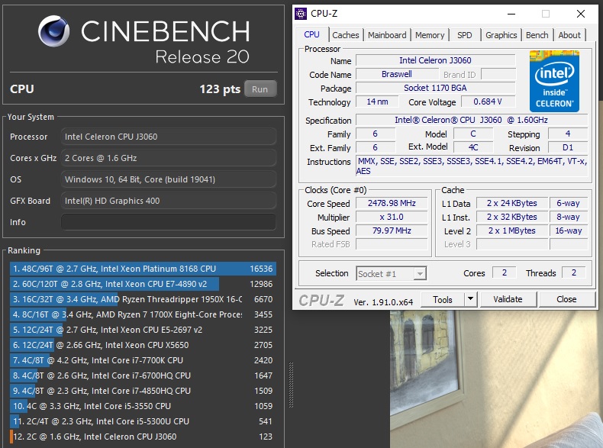This screenshot has height=448, width=603.
Task: Click the 123 pts CPU score
Action: pos(220,89)
